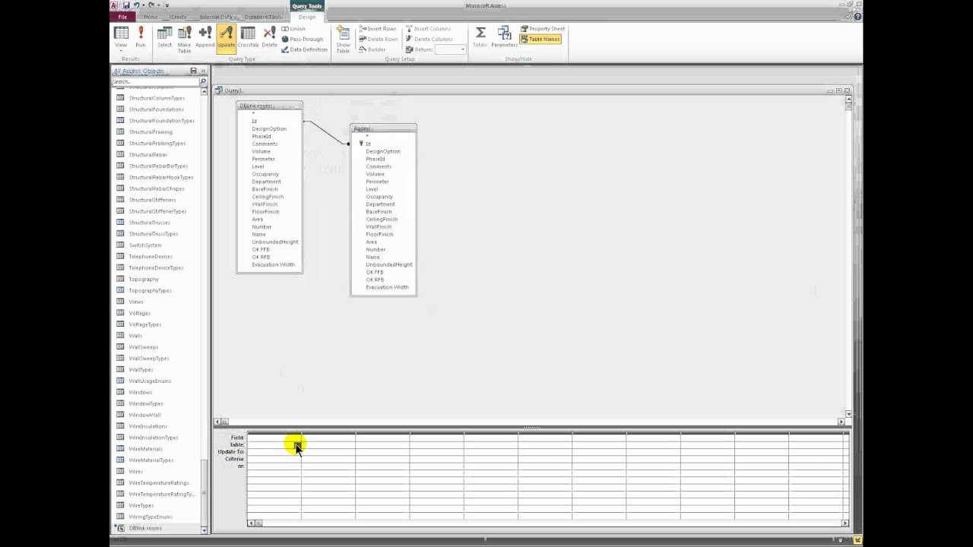Click Delete Rows in Query Setup
973x547 pixels.
(x=378, y=39)
